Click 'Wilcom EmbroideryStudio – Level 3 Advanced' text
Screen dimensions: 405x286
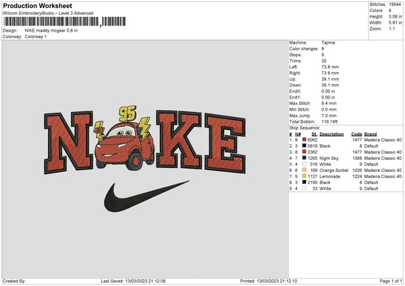pyautogui.click(x=48, y=13)
